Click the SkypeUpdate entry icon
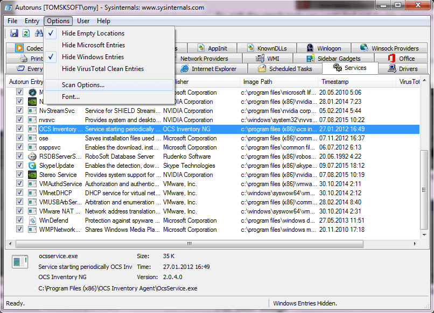This screenshot has width=434, height=313. coord(32,166)
